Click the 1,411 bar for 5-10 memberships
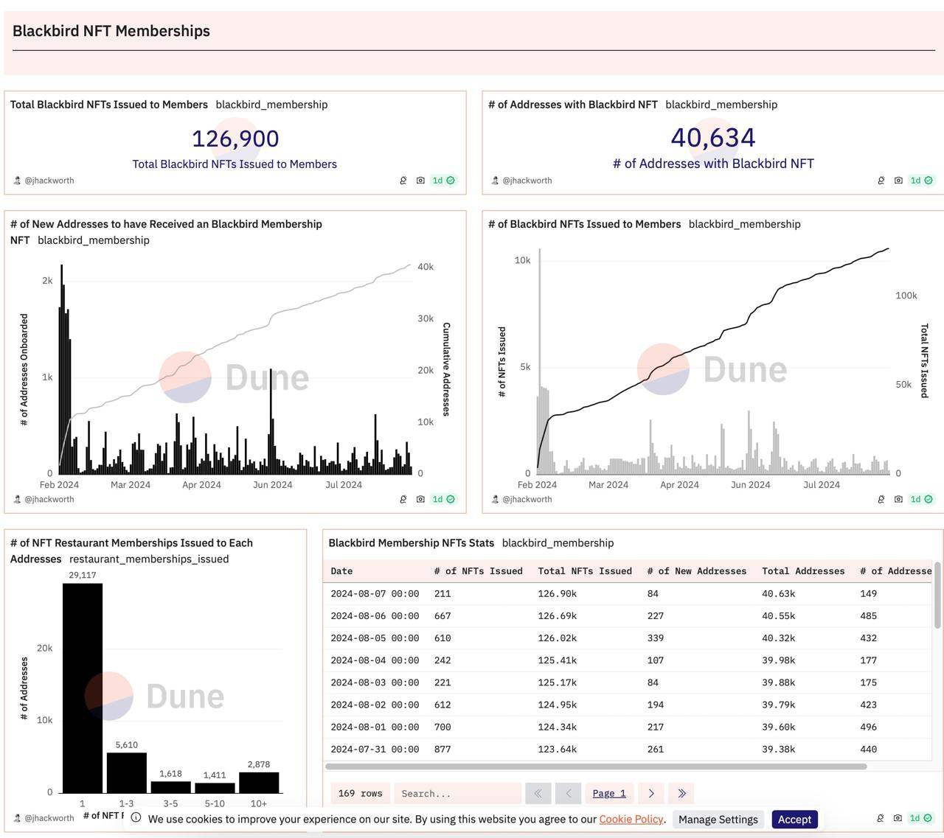The image size is (944, 838). (x=215, y=788)
